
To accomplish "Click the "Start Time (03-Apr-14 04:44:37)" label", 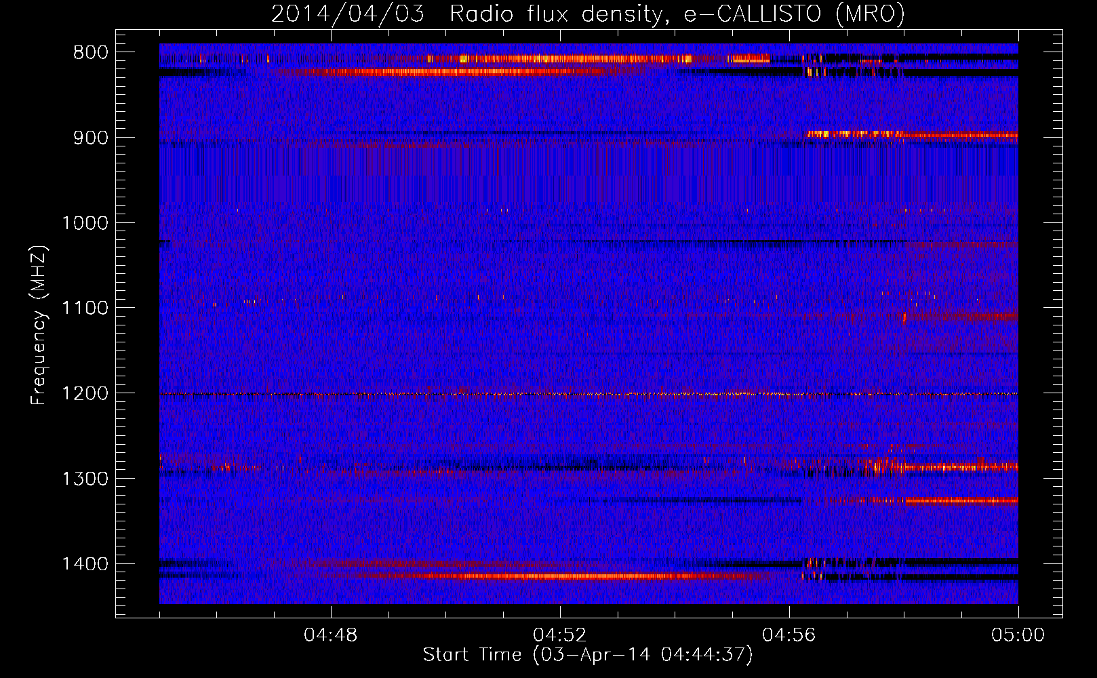I will pyautogui.click(x=588, y=655).
